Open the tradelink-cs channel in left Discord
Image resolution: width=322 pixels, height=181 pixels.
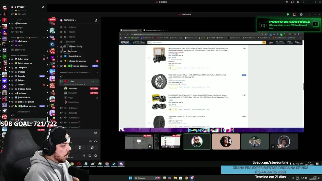pyautogui.click(x=28, y=98)
